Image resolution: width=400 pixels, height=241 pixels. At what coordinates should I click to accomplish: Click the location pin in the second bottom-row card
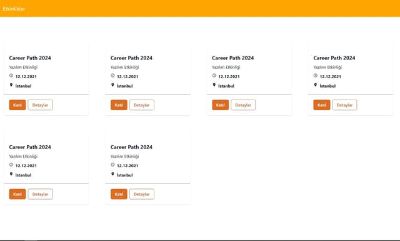pyautogui.click(x=112, y=174)
